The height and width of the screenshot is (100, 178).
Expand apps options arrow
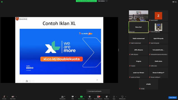pos(117,97)
